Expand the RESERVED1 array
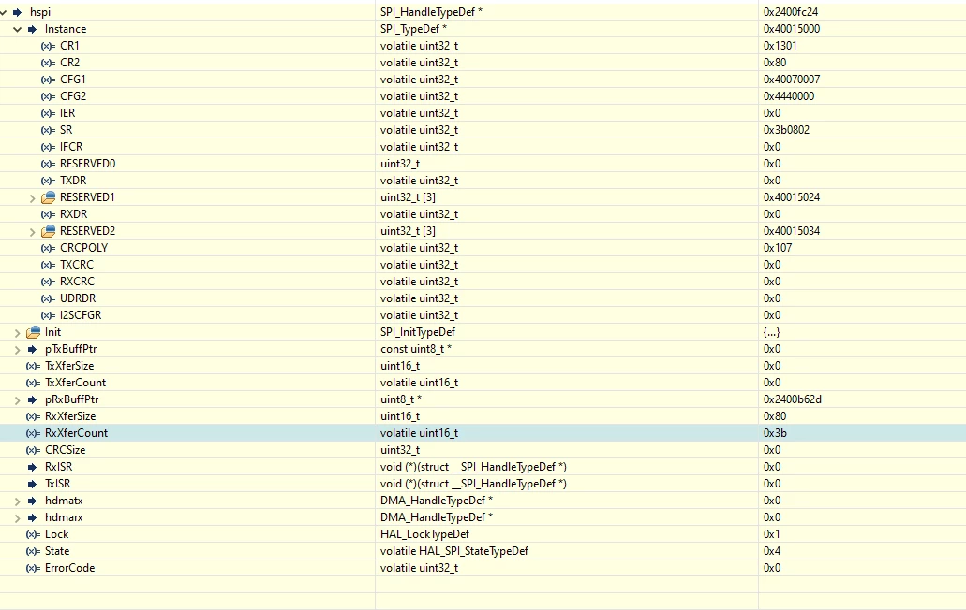 [x=33, y=198]
